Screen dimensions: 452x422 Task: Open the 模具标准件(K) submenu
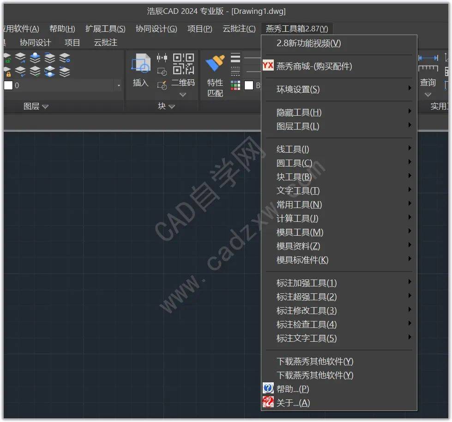click(x=339, y=260)
